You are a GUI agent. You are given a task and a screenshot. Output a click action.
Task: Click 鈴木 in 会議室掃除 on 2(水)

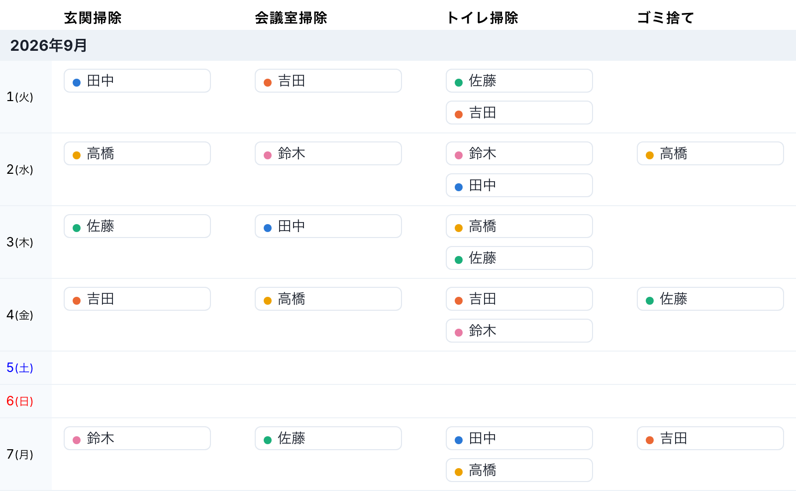[x=328, y=153]
